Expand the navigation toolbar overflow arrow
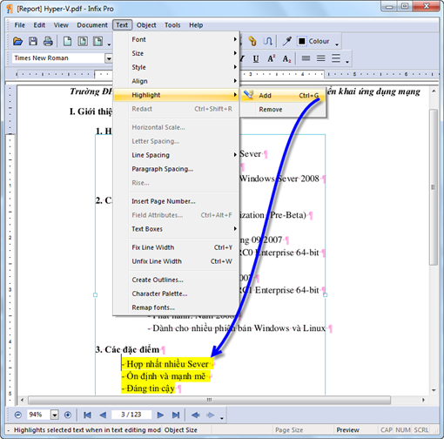The height and width of the screenshot is (439, 444). pyautogui.click(x=222, y=418)
